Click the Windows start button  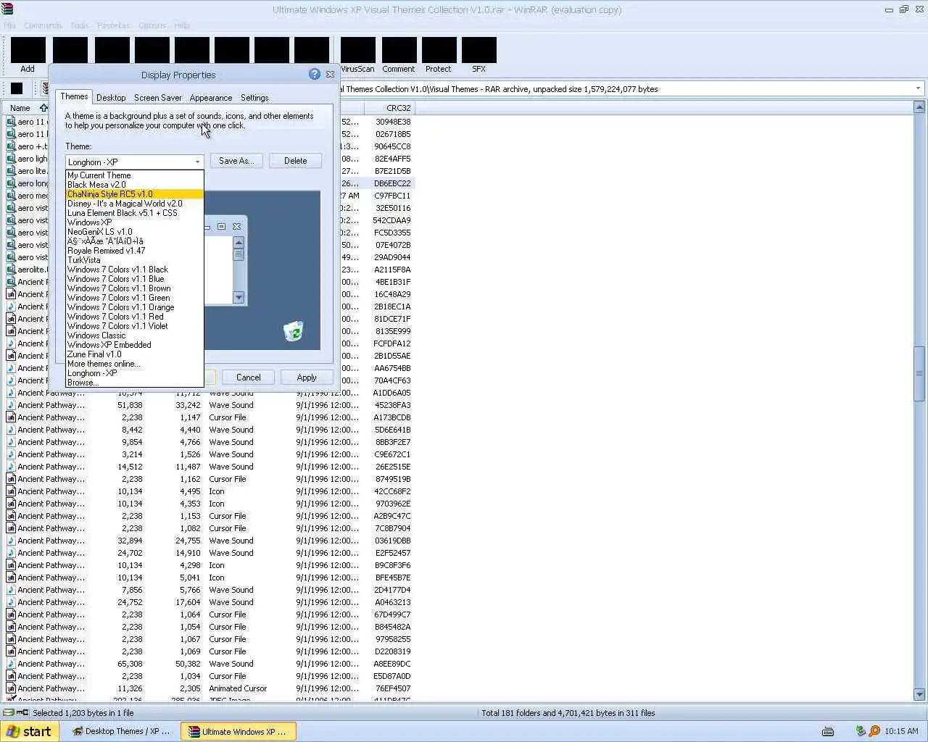click(30, 731)
